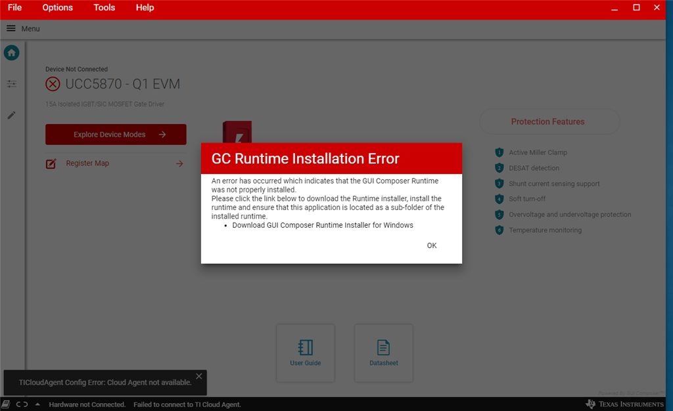The image size is (673, 411).
Task: Open the sliders settings icon in sidebar
Action: pyautogui.click(x=12, y=84)
